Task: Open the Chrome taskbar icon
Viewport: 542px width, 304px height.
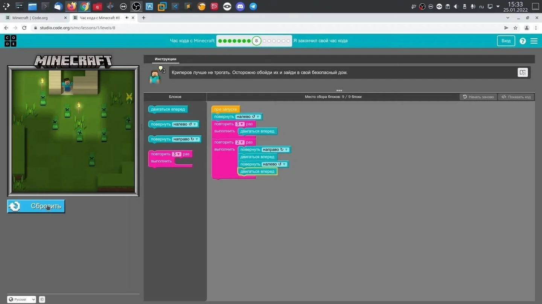Action: pyautogui.click(x=85, y=6)
